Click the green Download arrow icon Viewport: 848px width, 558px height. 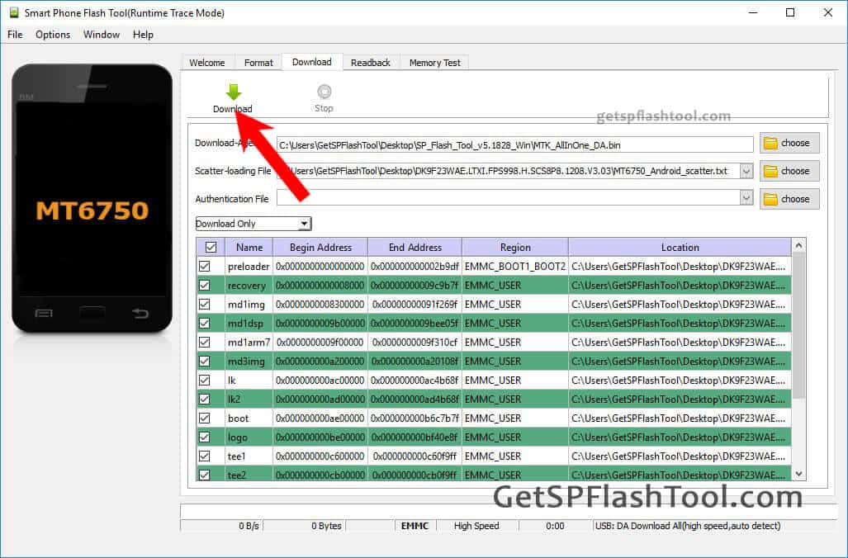[x=233, y=92]
